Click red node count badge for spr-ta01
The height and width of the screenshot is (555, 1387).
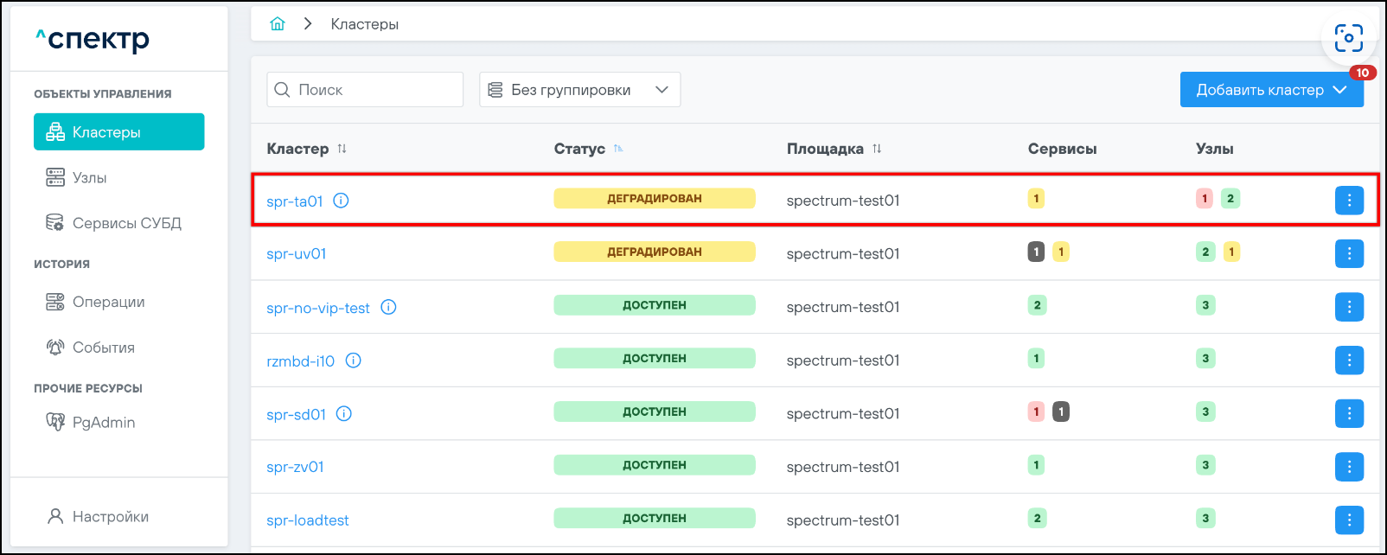tap(1205, 199)
